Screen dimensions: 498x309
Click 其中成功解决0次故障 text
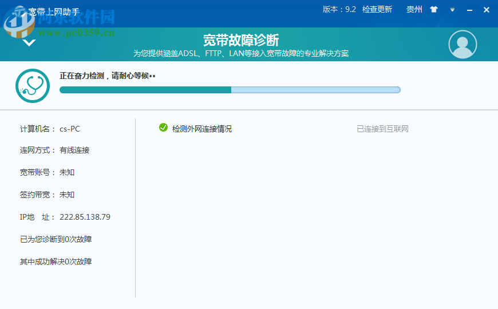click(56, 262)
